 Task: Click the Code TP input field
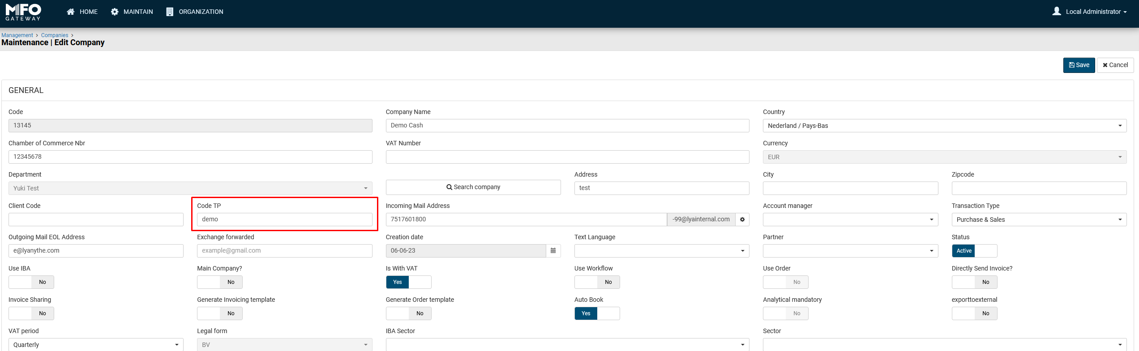tap(284, 220)
